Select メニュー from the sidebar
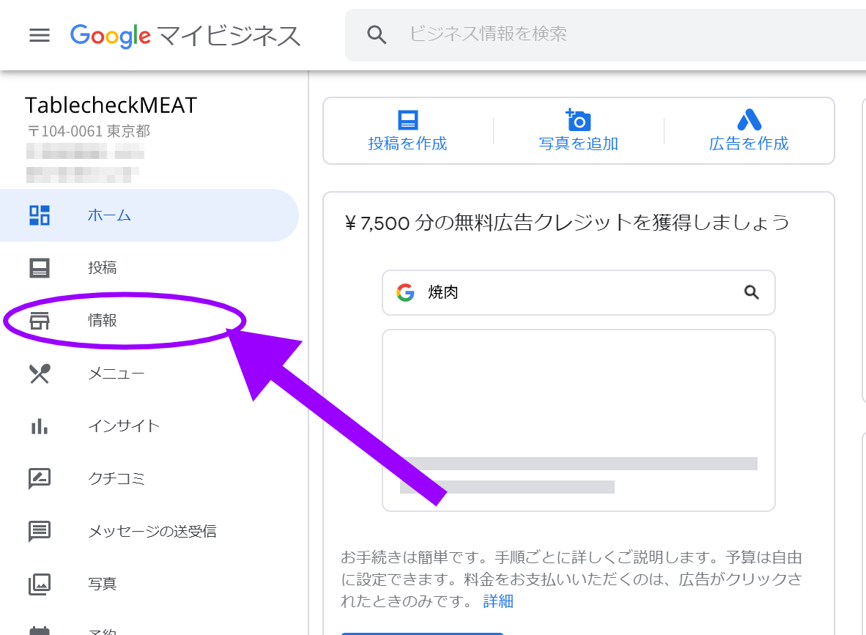 tap(116, 374)
